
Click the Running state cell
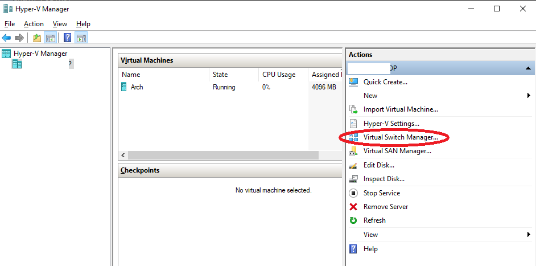point(224,87)
